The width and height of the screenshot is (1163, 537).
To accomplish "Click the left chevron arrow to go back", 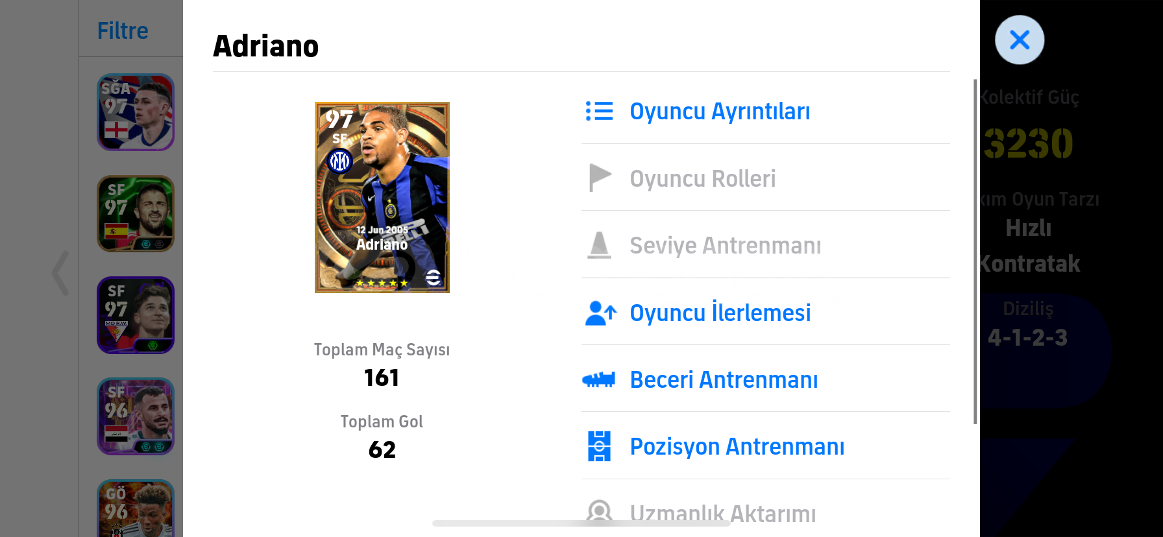I will click(x=60, y=273).
